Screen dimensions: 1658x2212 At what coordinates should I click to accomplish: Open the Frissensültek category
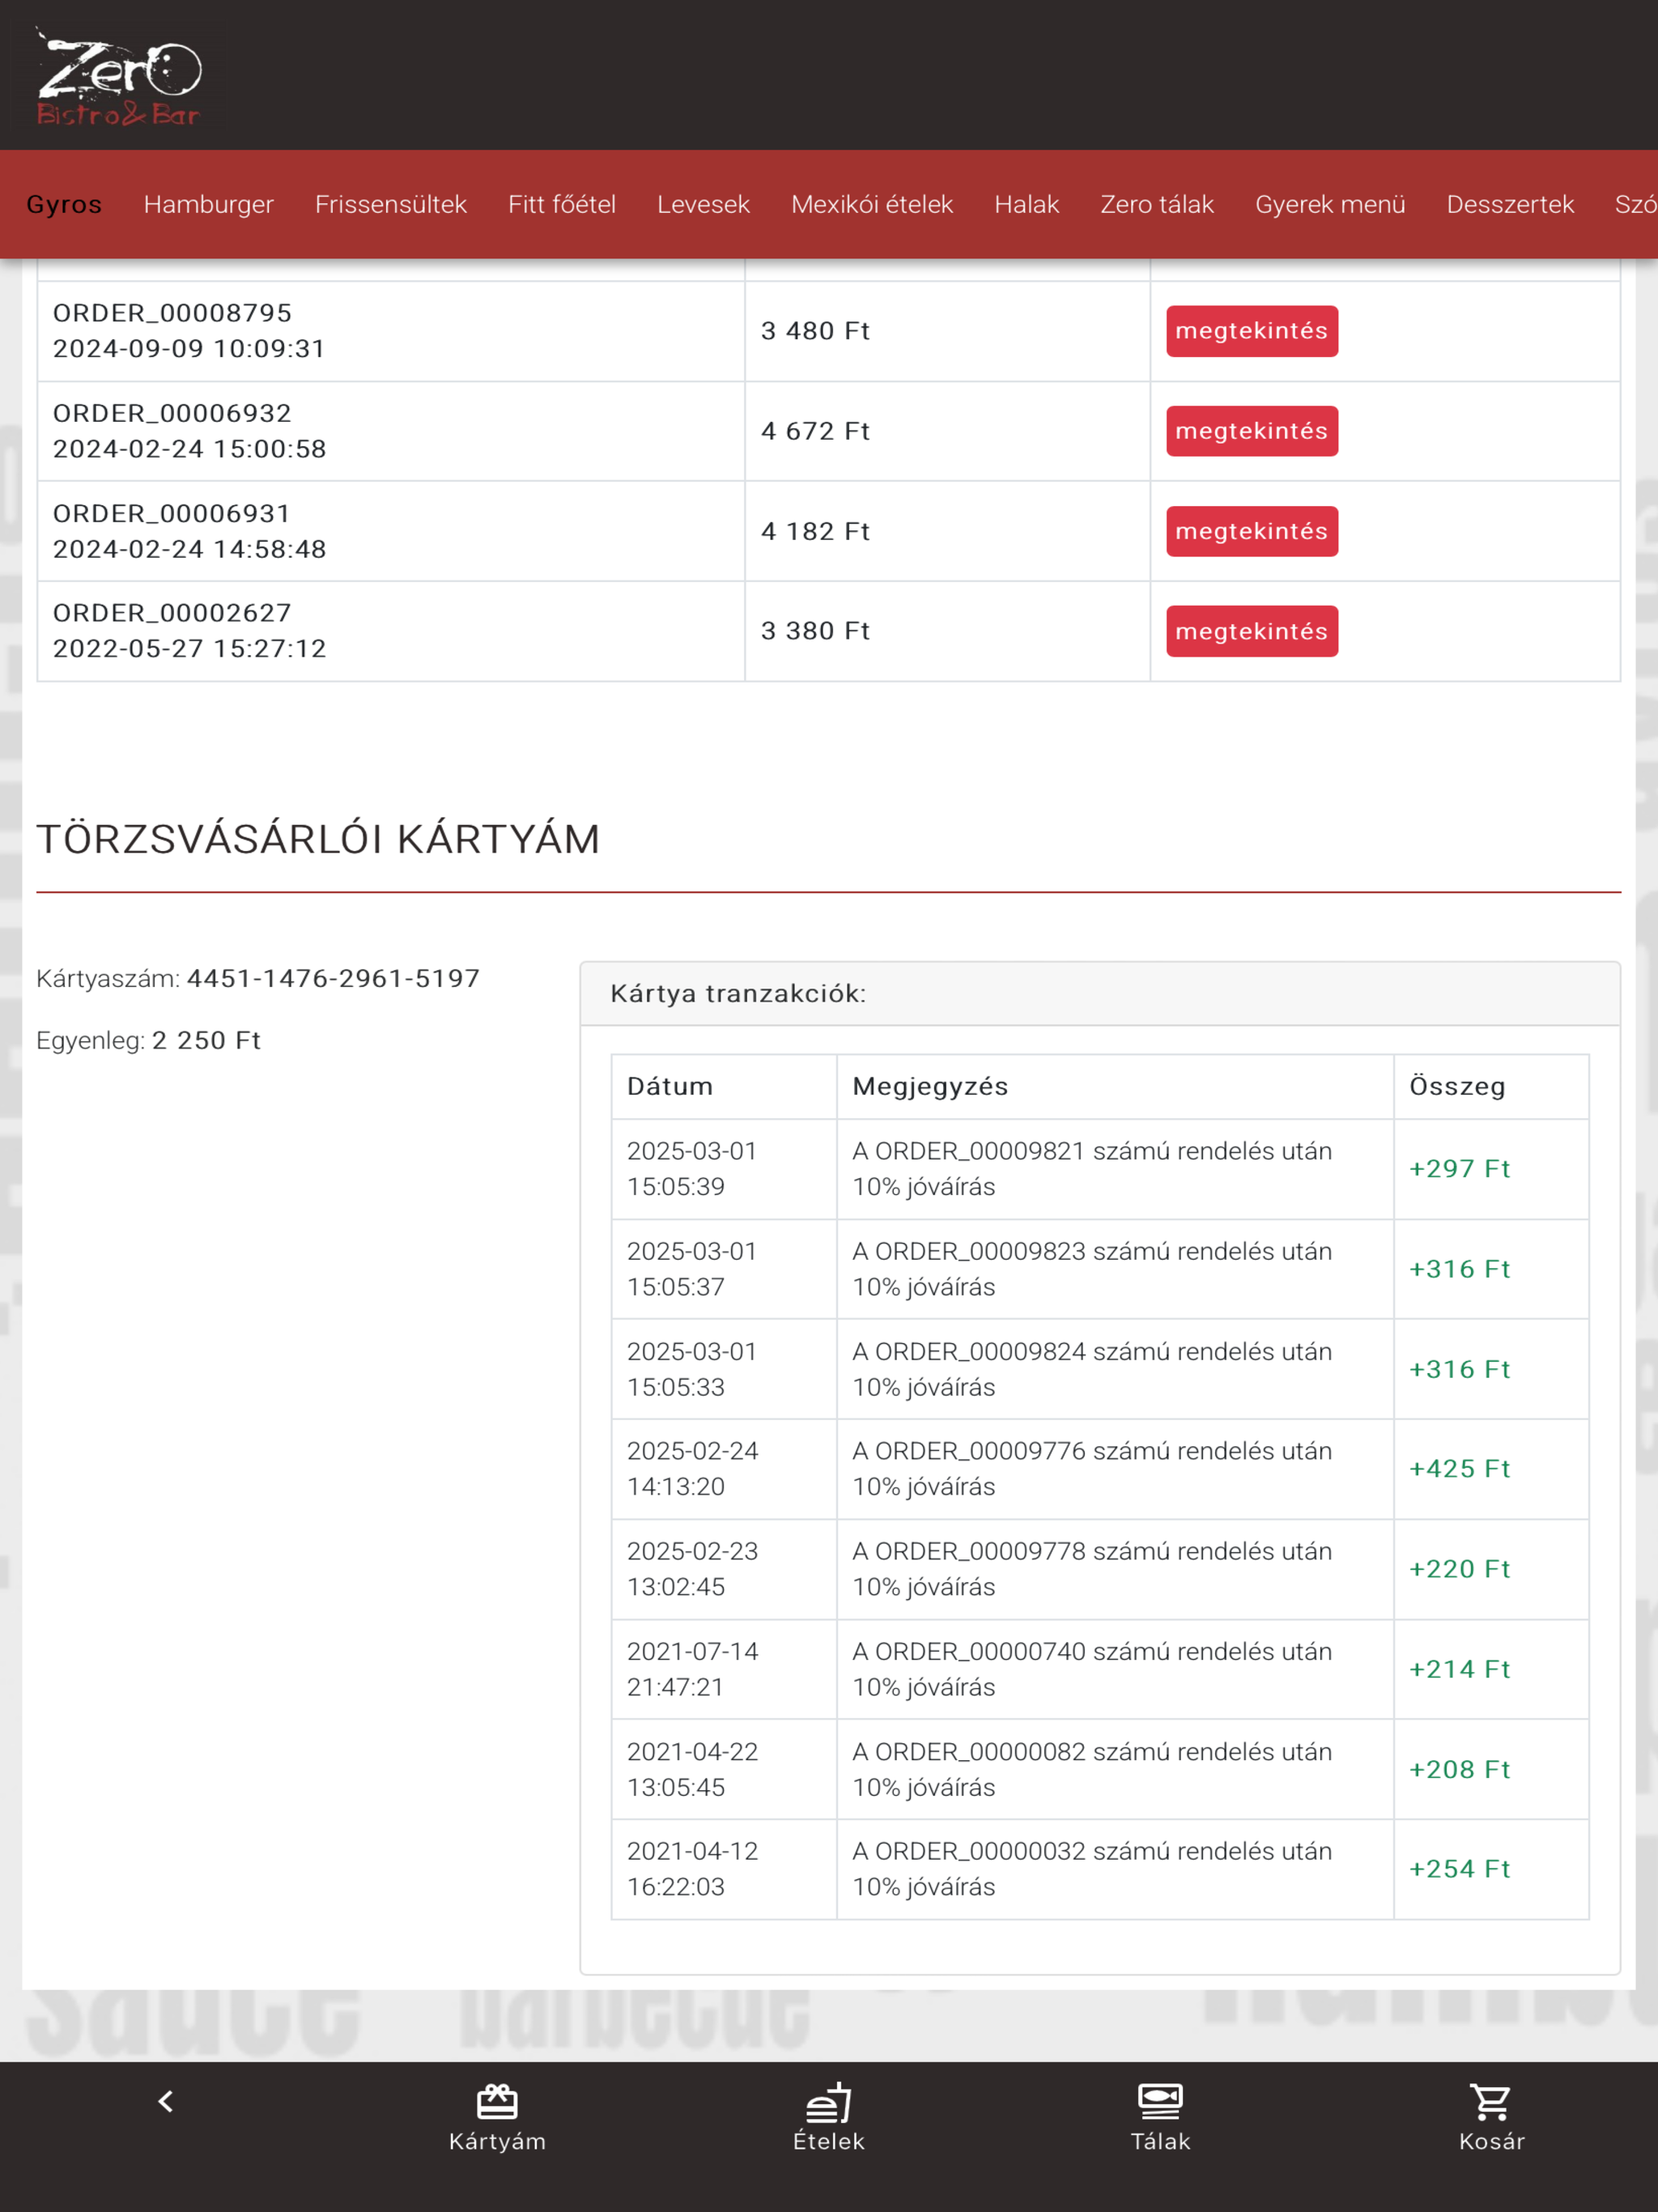[390, 204]
